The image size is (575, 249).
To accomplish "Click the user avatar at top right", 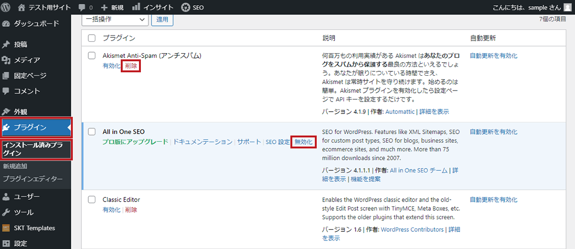I will 567,7.
